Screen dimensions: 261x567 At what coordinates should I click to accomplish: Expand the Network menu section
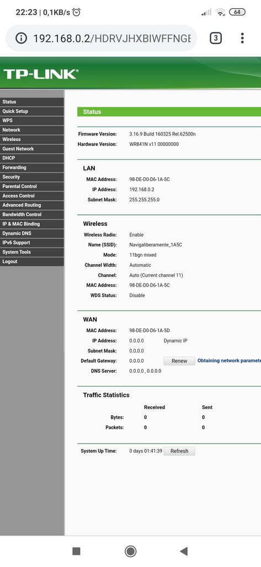(31, 130)
